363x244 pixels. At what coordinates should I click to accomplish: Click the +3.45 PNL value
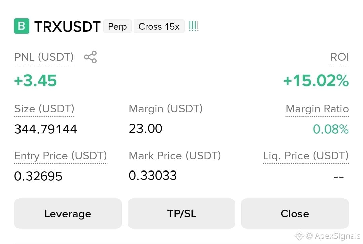(35, 81)
